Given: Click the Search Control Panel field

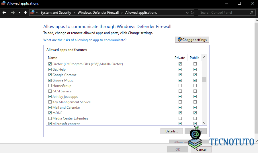Looking at the screenshot, I should click(226, 13).
